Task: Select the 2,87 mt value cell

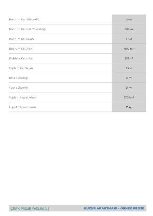Action: click(129, 29)
